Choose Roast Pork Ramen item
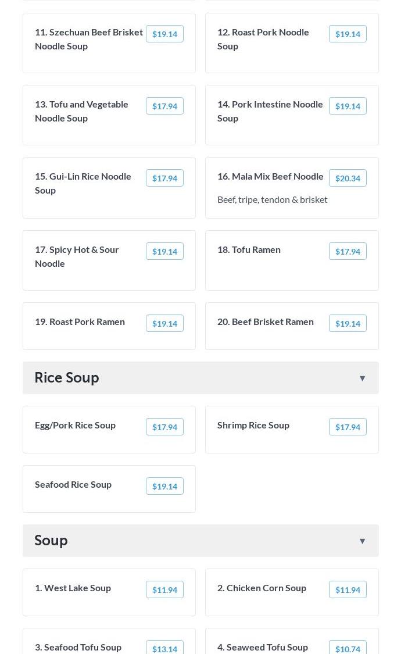The height and width of the screenshot is (654, 401). [x=80, y=321]
